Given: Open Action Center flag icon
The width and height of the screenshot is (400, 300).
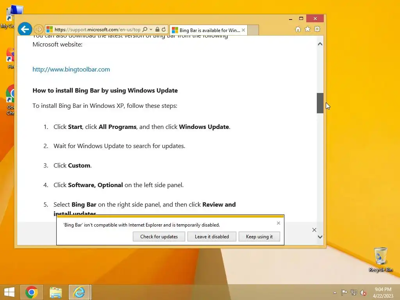Looking at the screenshot, I should (x=344, y=292).
